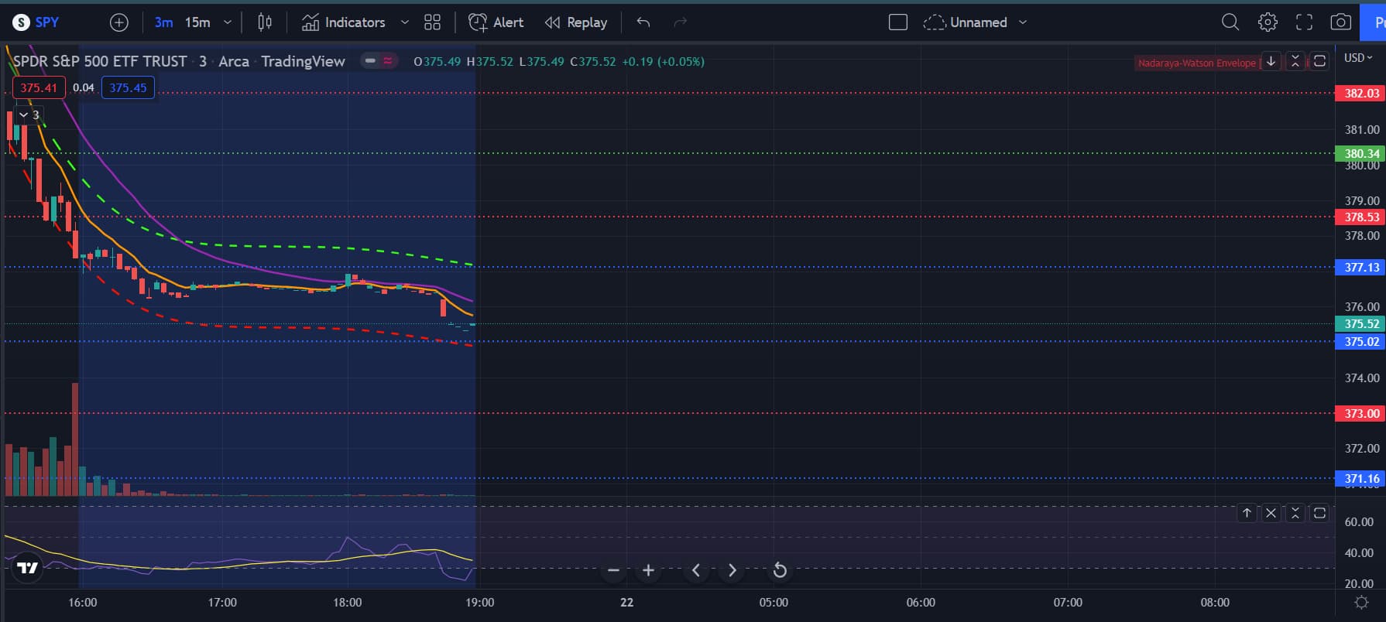This screenshot has width=1386, height=622.
Task: Collapse the indicators legend showing 3
Action: coord(29,115)
